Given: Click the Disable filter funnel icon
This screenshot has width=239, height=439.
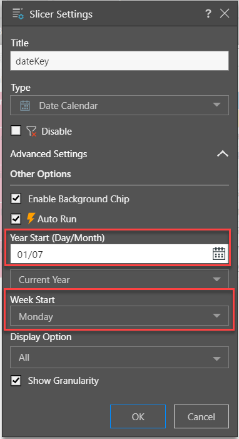Looking at the screenshot, I should [31, 131].
